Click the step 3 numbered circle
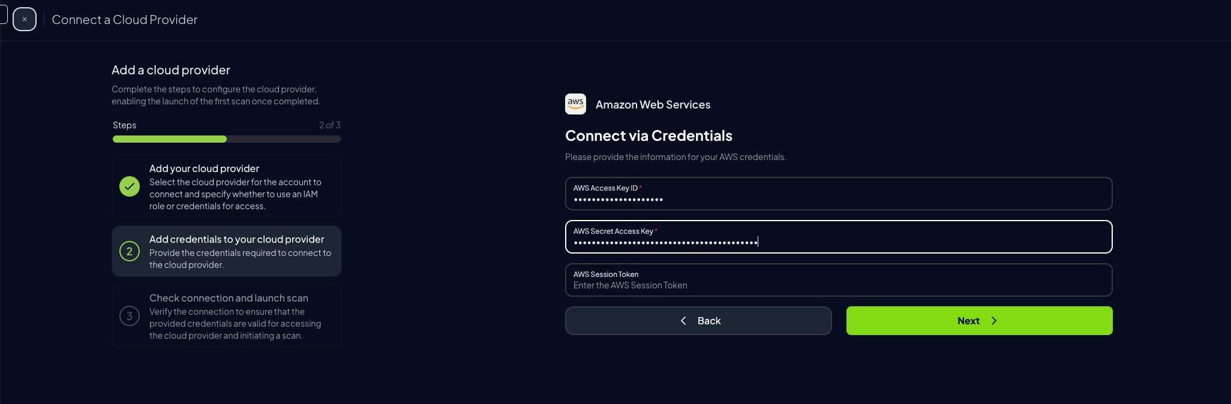This screenshot has height=404, width=1231. coord(130,316)
